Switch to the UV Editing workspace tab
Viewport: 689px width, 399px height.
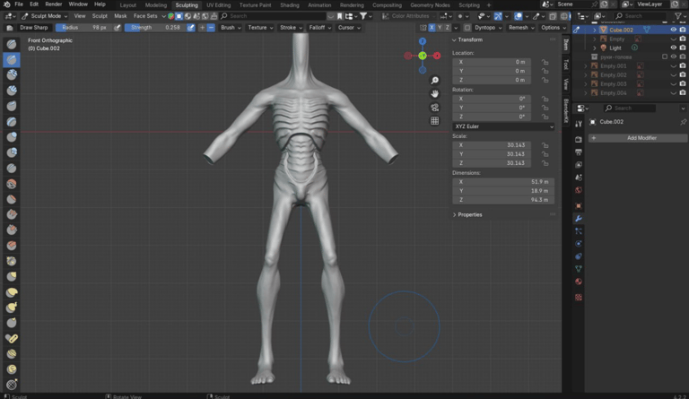218,4
